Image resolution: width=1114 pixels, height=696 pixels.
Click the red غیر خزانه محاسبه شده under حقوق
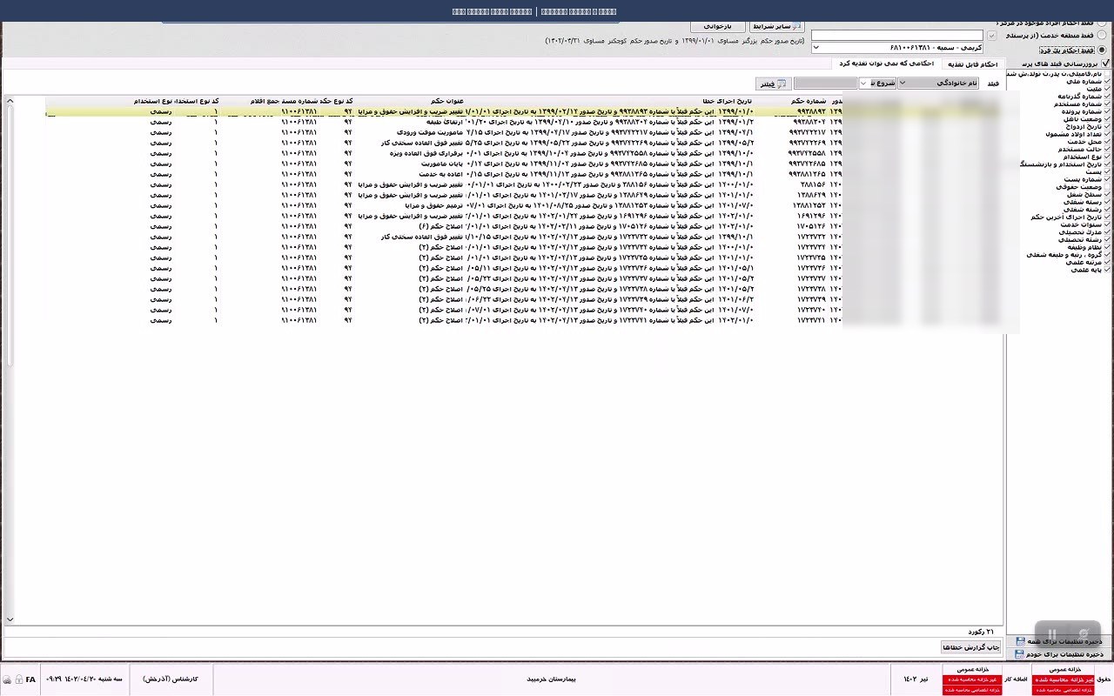1064,679
